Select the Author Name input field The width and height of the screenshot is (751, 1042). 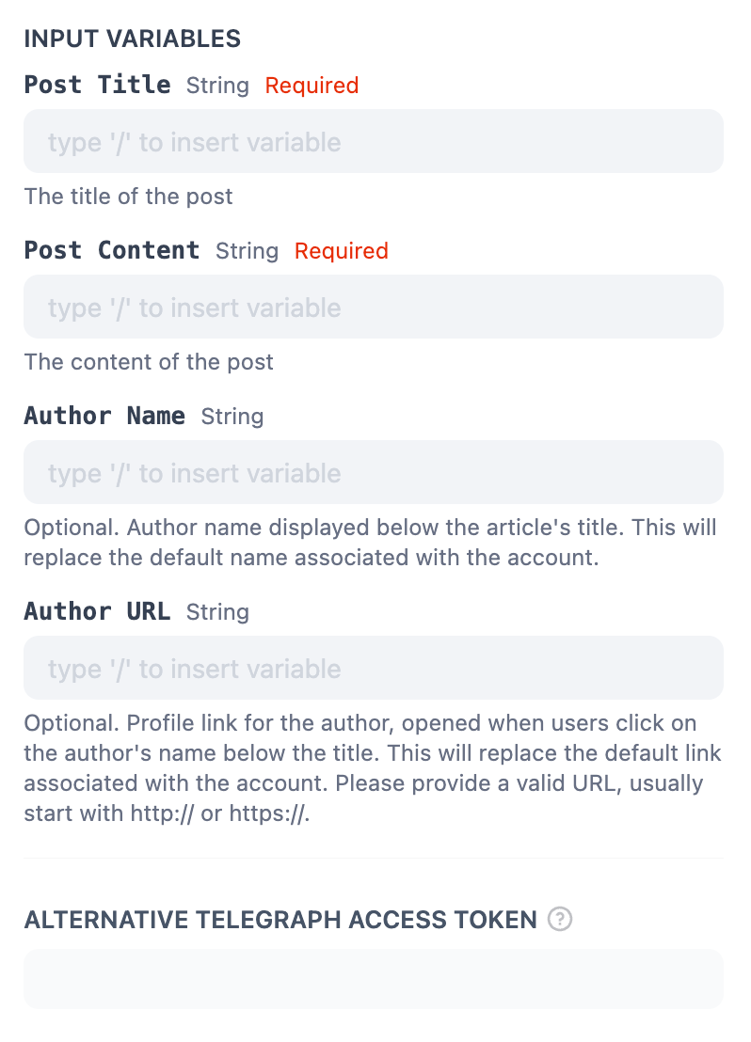coord(374,473)
